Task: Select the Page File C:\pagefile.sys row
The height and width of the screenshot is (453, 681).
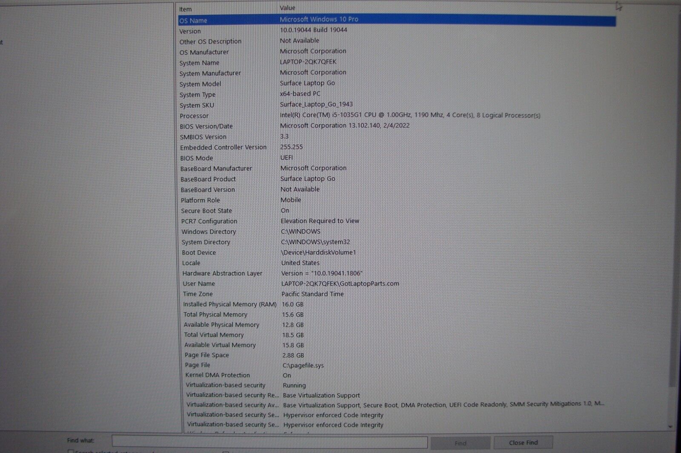Action: pyautogui.click(x=397, y=365)
